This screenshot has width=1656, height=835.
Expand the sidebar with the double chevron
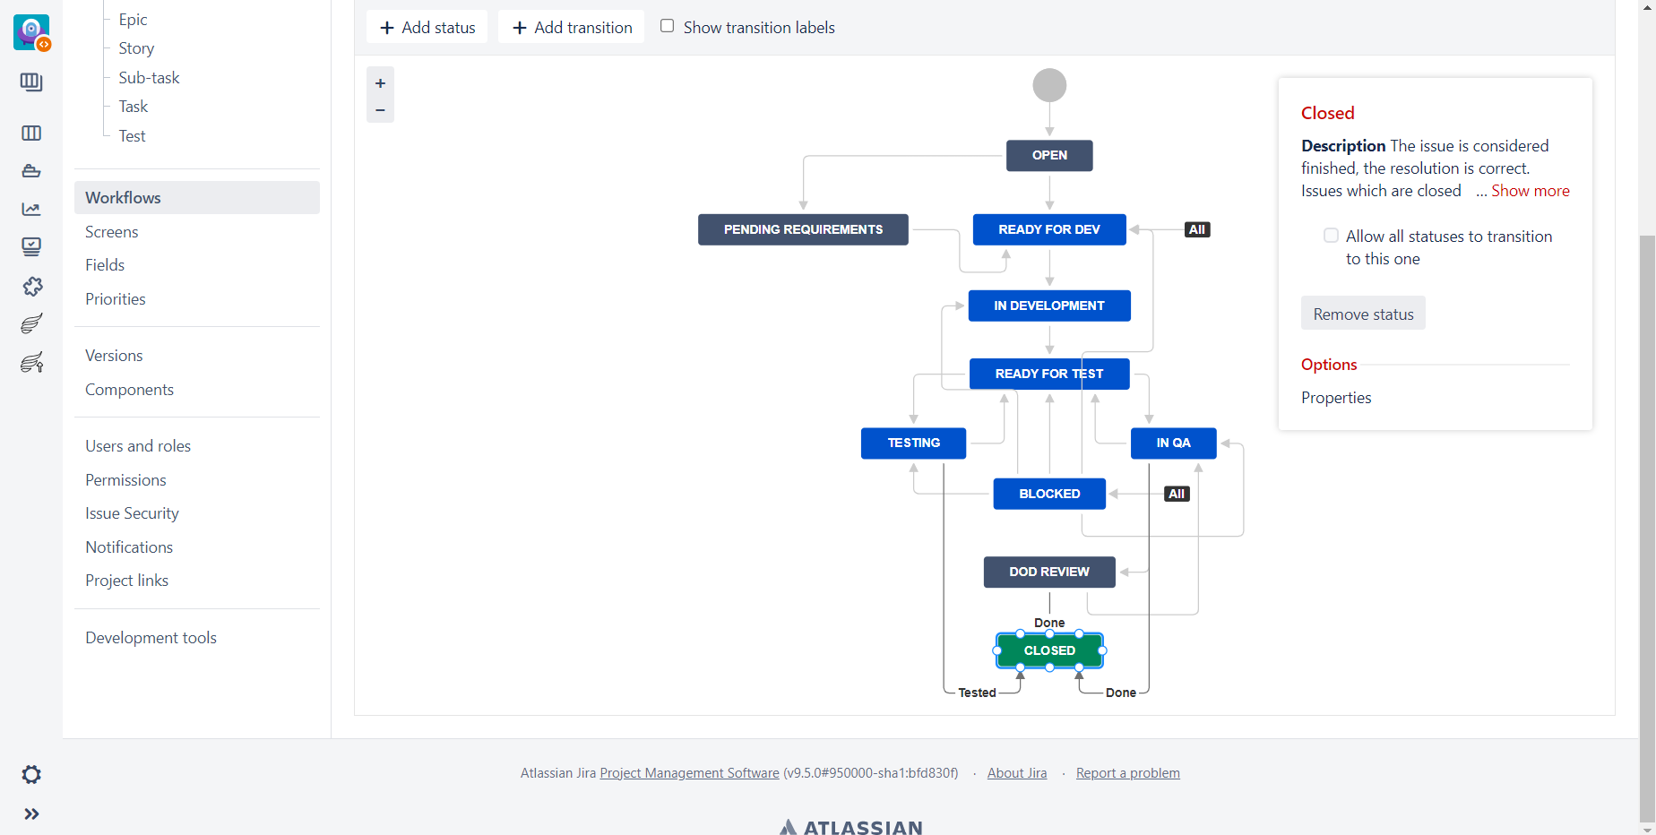tap(31, 813)
